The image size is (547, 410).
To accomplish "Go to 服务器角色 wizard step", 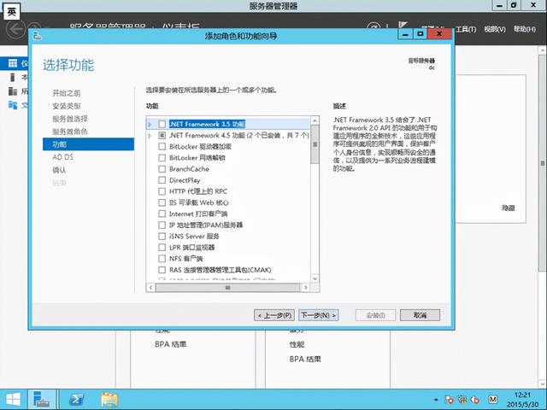I will 70,132.
